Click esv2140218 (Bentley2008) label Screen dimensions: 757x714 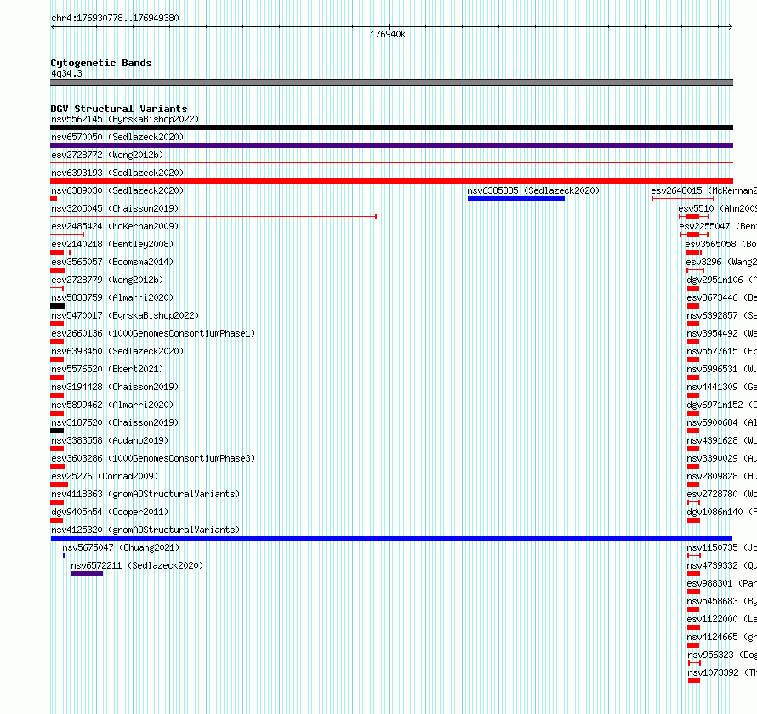pos(112,244)
